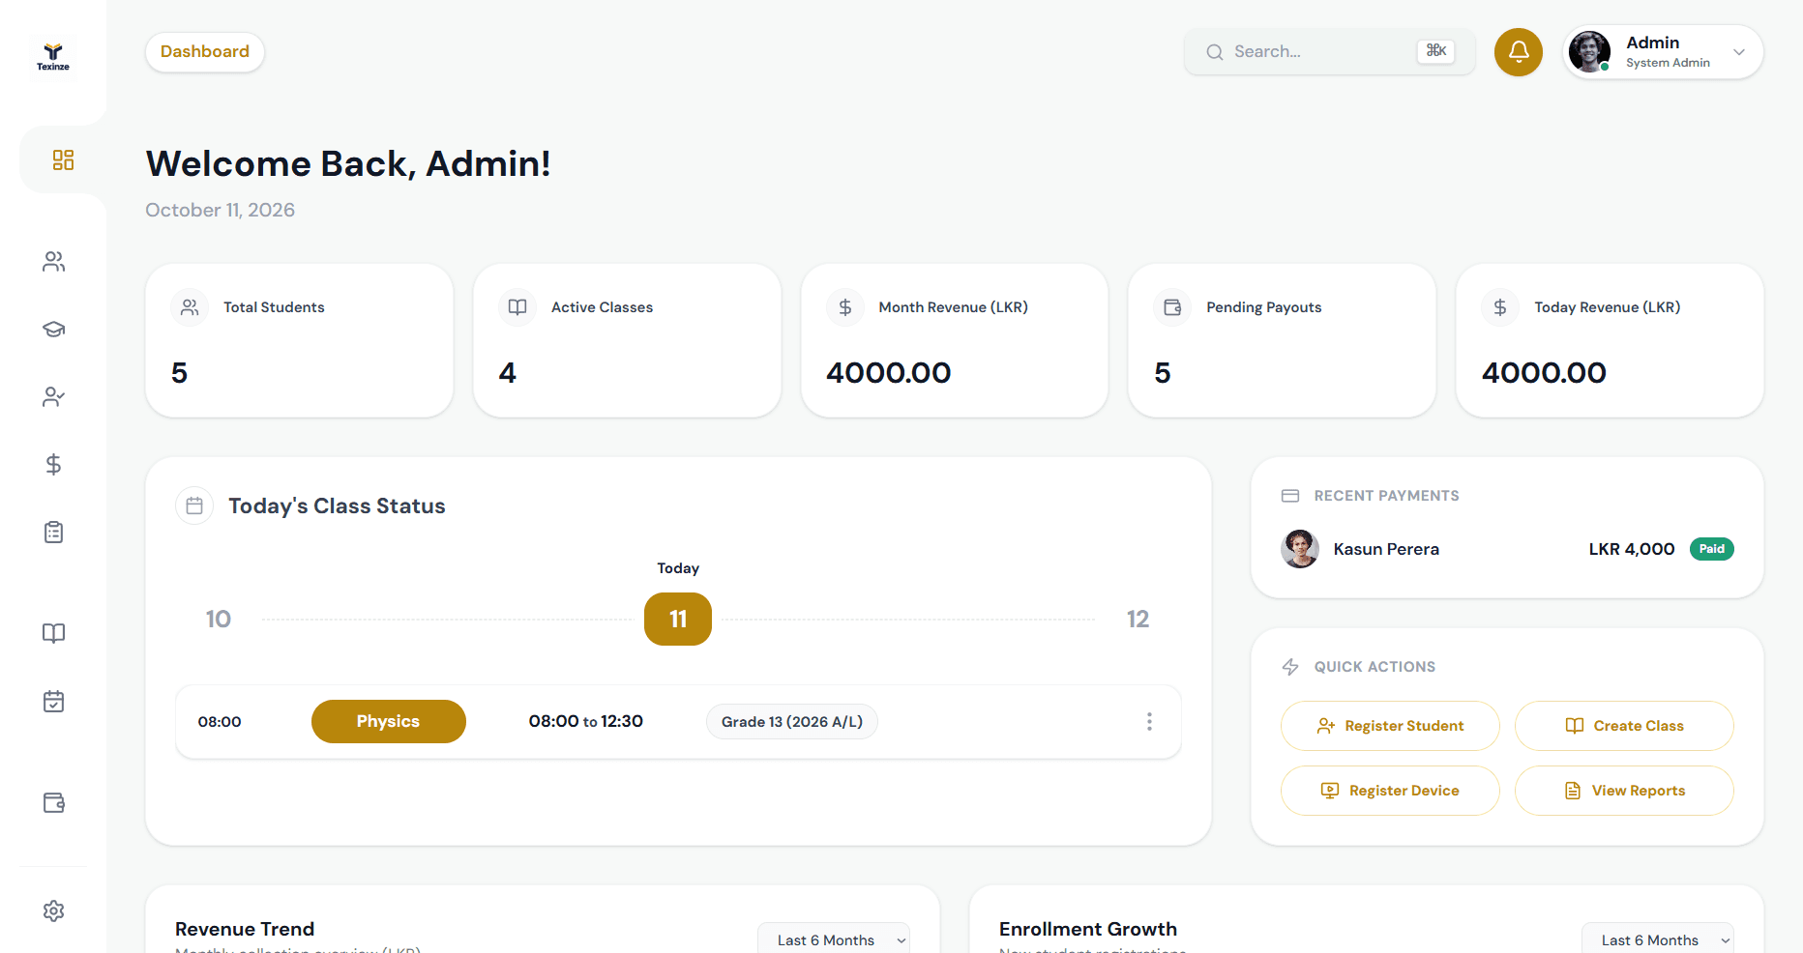This screenshot has width=1803, height=953.
Task: Open the graduation cap sidebar icon
Action: click(x=54, y=330)
